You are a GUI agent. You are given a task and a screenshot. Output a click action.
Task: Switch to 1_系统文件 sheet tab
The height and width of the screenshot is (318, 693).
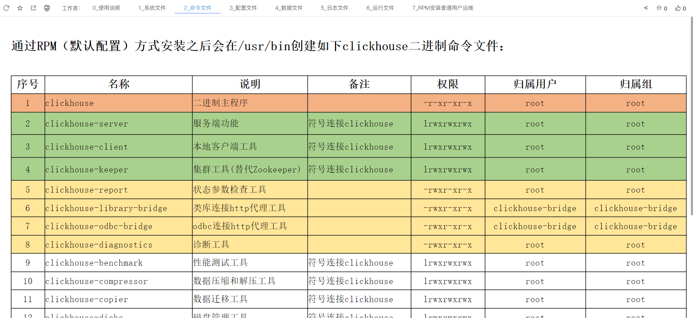pyautogui.click(x=152, y=8)
